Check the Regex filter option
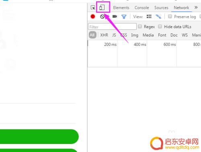This screenshot has height=152, width=201. [140, 27]
